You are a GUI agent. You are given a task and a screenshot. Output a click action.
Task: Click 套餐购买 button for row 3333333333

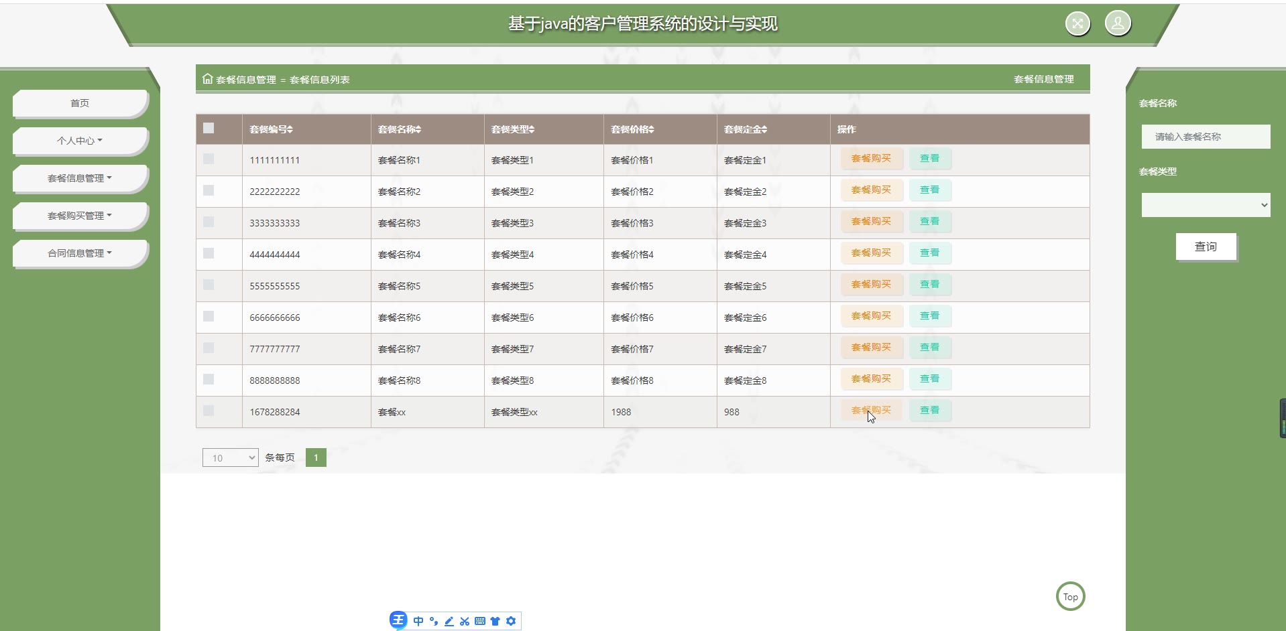pos(871,222)
